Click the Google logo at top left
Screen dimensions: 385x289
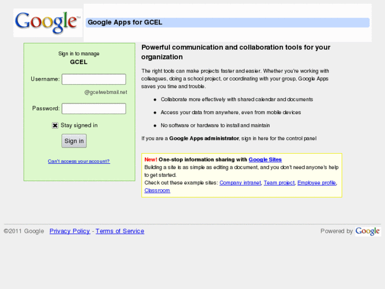click(48, 23)
